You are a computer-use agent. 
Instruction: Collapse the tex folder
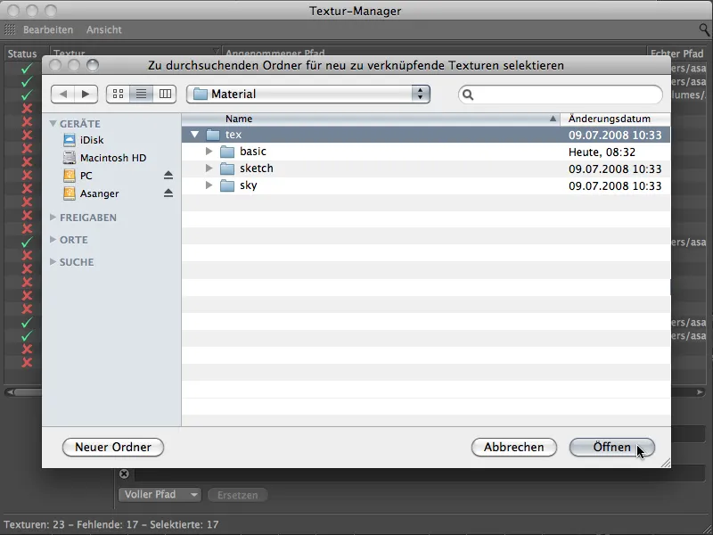click(194, 135)
